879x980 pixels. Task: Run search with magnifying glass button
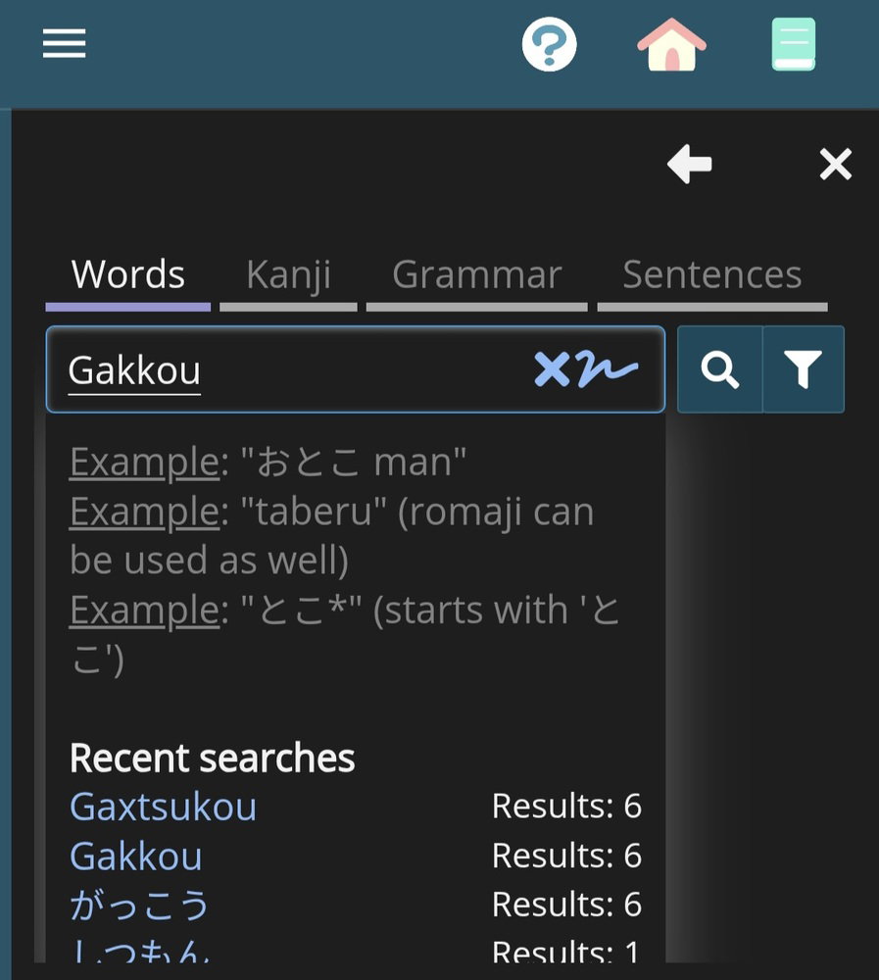point(720,370)
